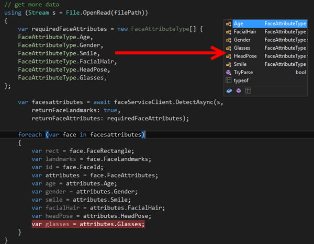Click the enum icon beside Smile
314x244 pixels.
pyautogui.click(x=229, y=65)
